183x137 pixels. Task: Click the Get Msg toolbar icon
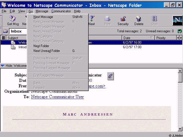click(x=13, y=19)
